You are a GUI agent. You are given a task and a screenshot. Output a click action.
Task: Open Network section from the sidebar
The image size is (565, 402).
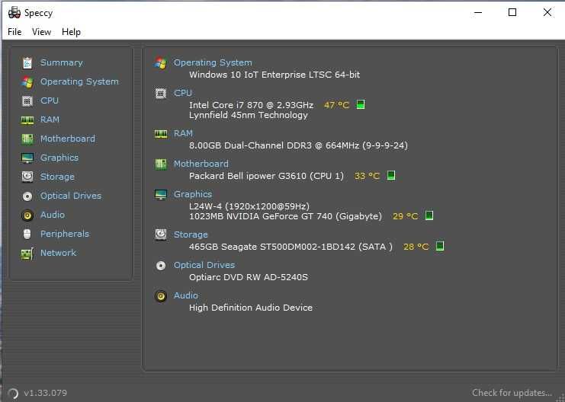click(59, 253)
